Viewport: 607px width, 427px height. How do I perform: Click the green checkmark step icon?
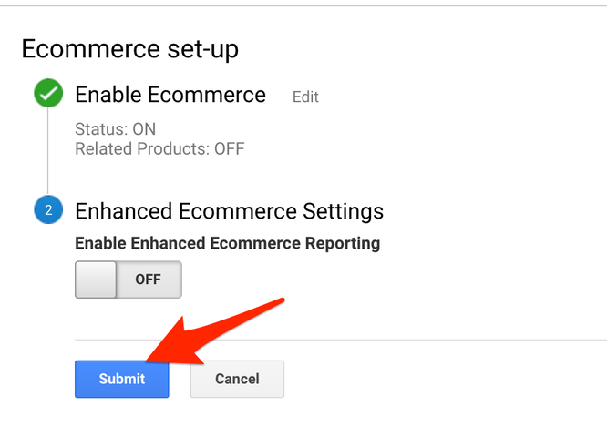pos(47,95)
